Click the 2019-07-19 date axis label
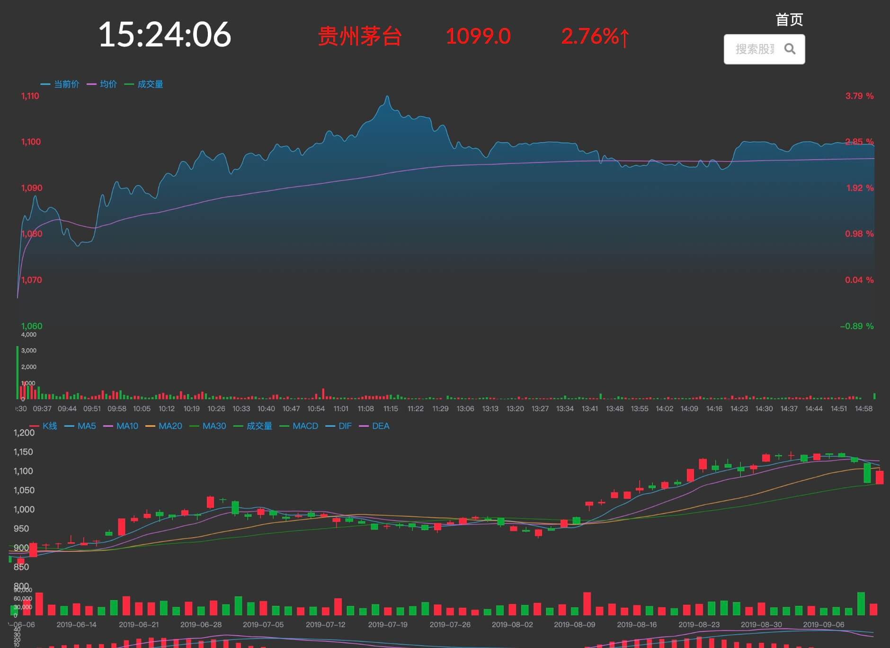 click(x=388, y=624)
